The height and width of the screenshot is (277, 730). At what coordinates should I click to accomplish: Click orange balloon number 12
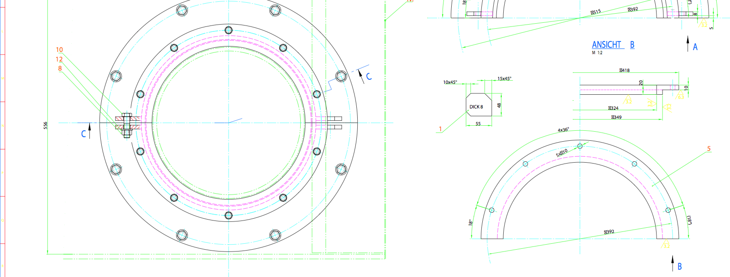point(59,59)
